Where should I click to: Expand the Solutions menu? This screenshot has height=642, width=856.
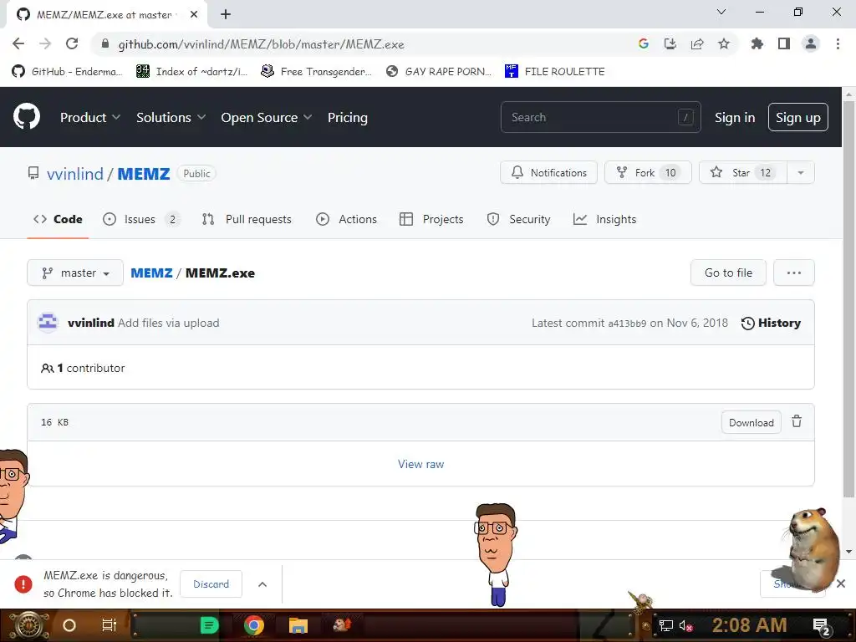171,117
